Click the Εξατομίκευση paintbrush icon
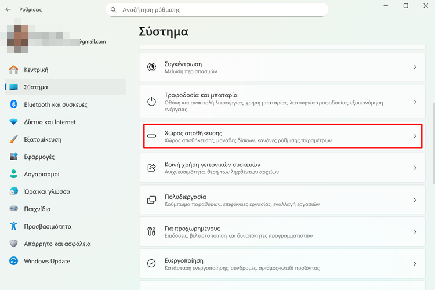 pyautogui.click(x=13, y=139)
